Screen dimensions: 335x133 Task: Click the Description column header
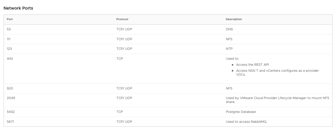pyautogui.click(x=234, y=19)
